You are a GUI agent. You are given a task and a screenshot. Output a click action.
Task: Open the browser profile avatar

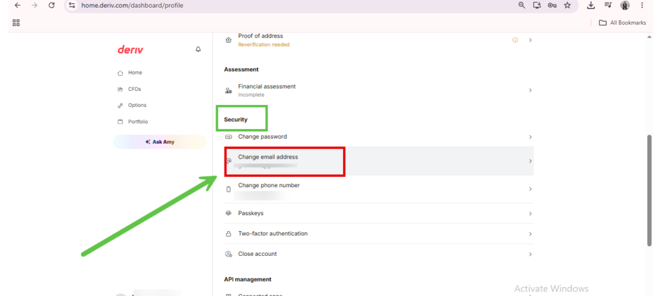tap(625, 5)
